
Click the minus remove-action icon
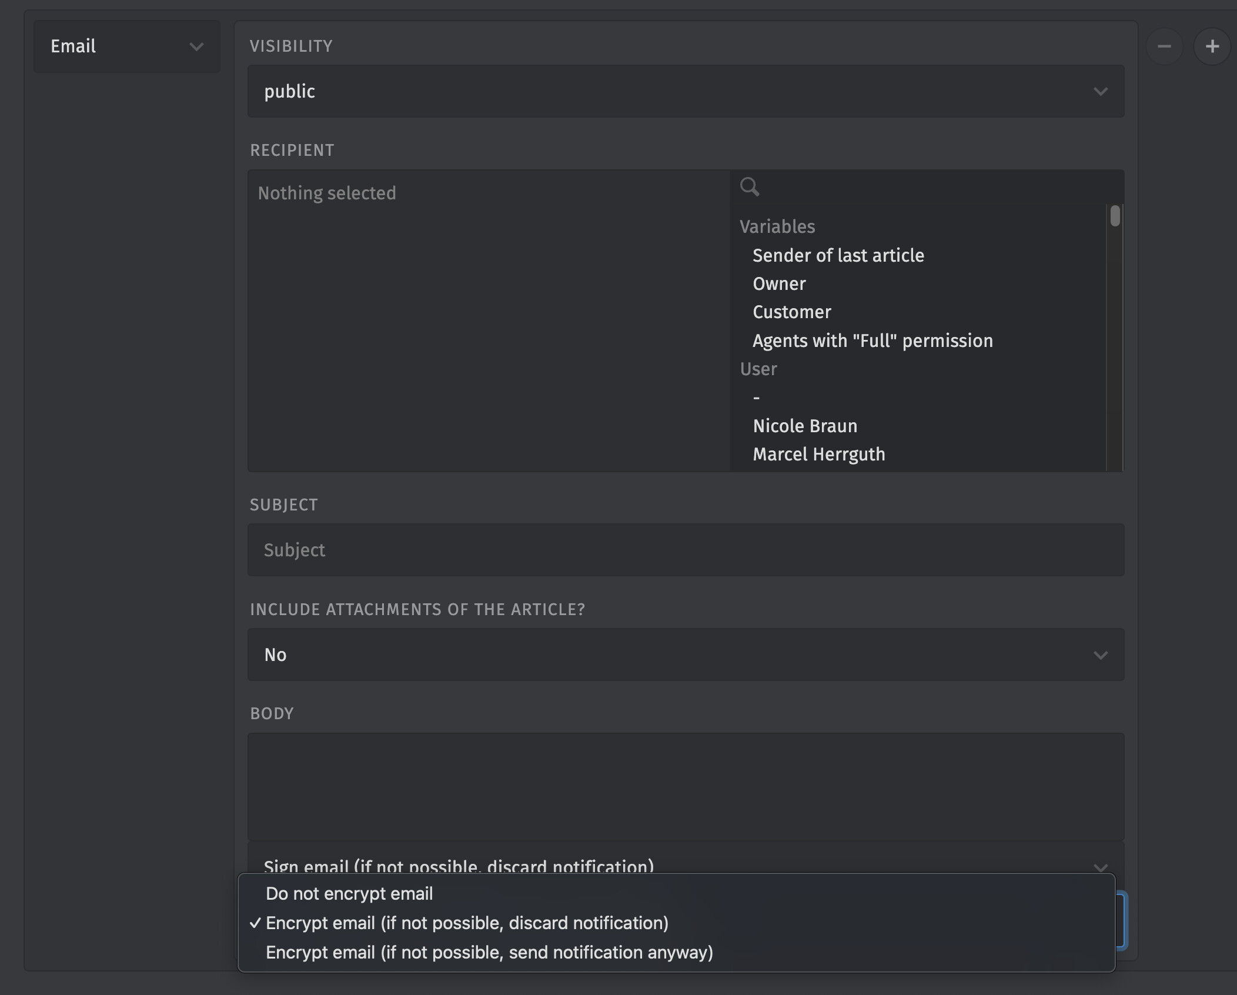[x=1164, y=46]
